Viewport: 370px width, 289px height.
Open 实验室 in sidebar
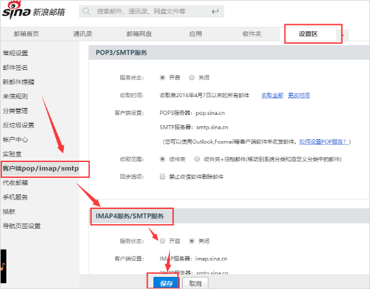[x=12, y=154]
